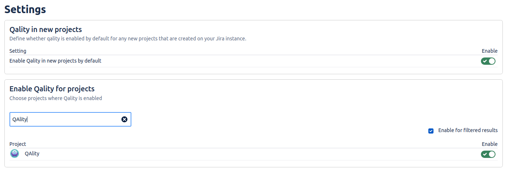The height and width of the screenshot is (175, 509).
Task: Uncheck the Enable for filtered results checkbox
Action: 431,131
